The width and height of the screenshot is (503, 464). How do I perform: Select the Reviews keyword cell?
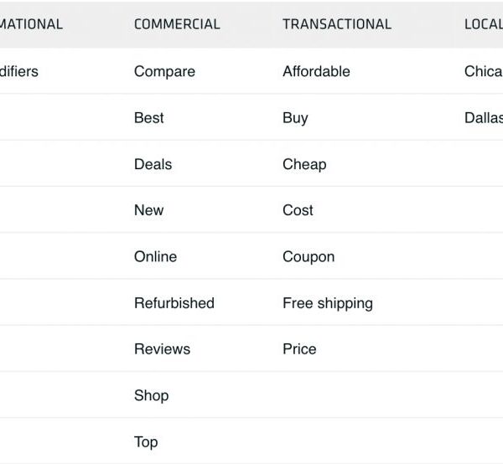coord(162,349)
